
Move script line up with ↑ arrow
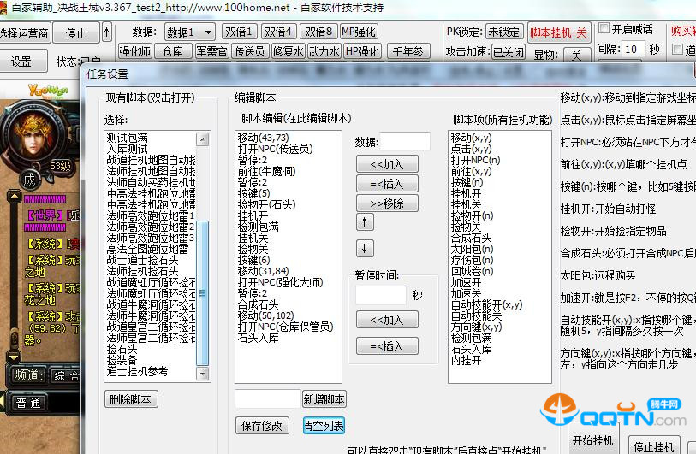[x=365, y=221]
